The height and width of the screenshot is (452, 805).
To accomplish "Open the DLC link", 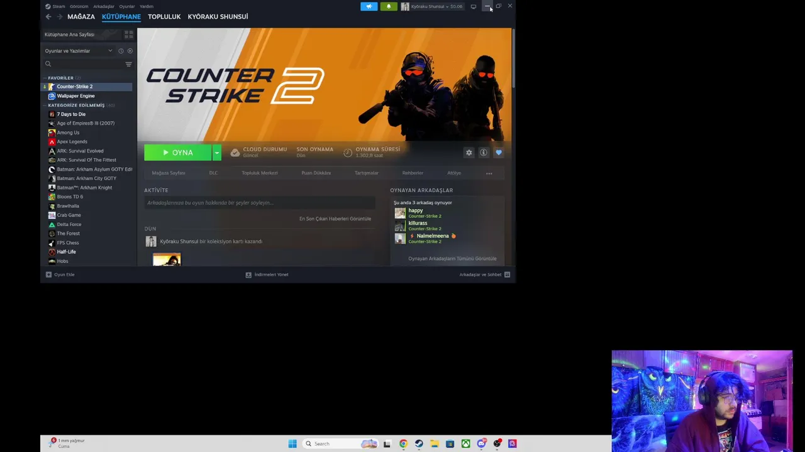I will pyautogui.click(x=213, y=173).
